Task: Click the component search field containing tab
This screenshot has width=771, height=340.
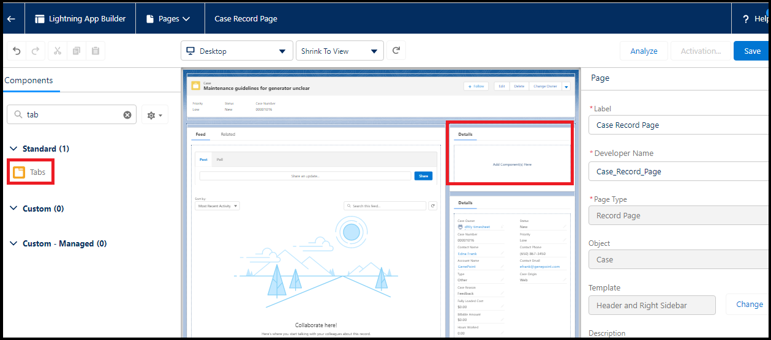Action: (72, 114)
